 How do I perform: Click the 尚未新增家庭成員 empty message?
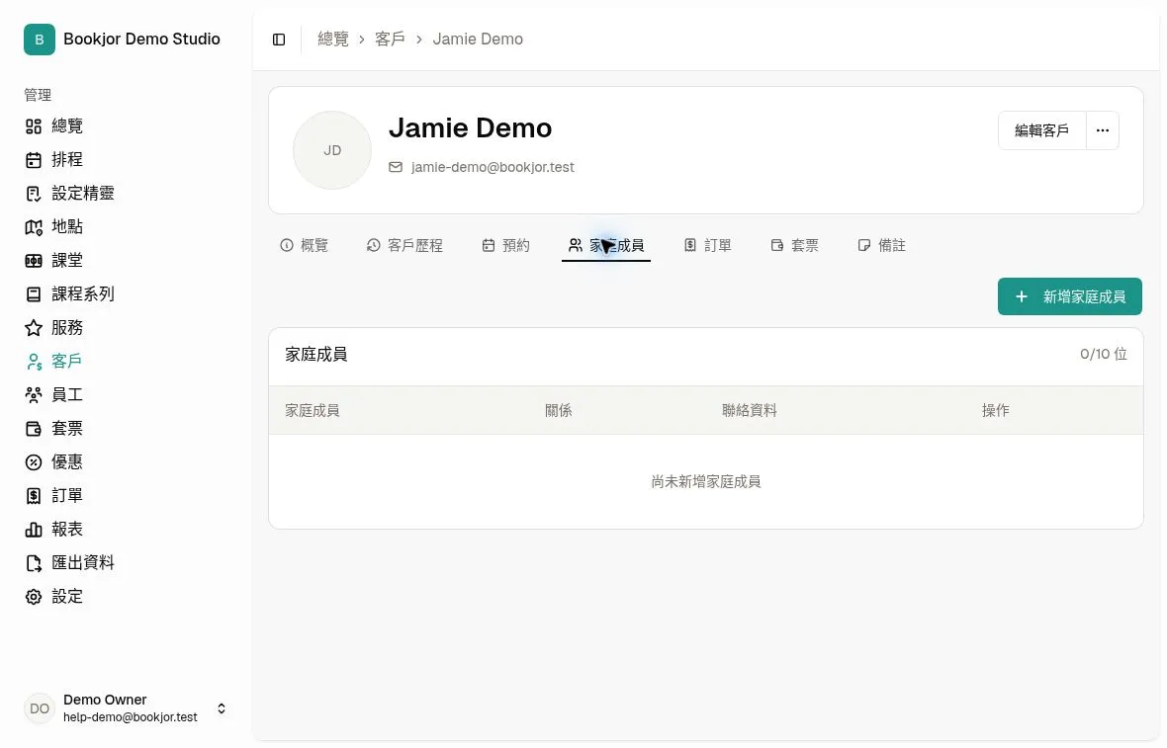pos(706,482)
